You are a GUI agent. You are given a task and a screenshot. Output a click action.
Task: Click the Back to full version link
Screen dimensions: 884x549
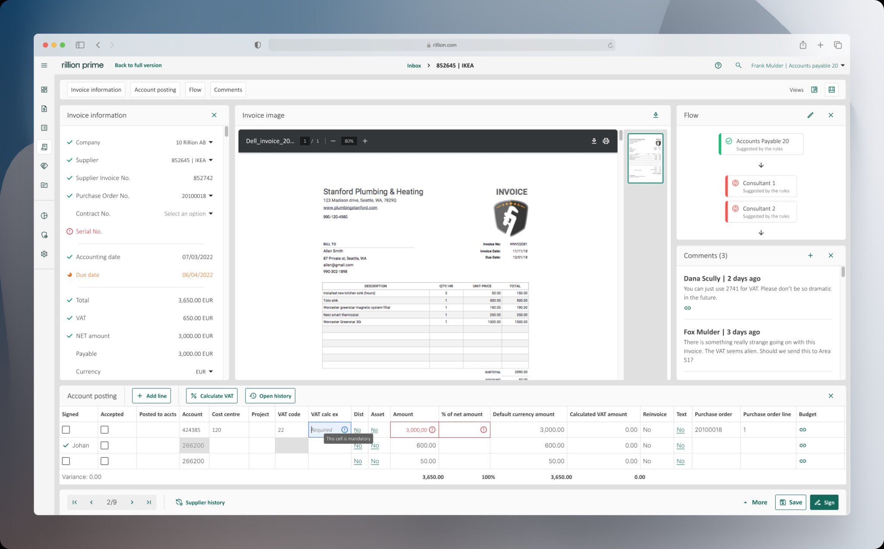[x=138, y=65]
